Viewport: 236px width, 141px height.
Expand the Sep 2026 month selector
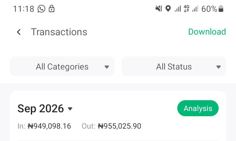point(45,108)
